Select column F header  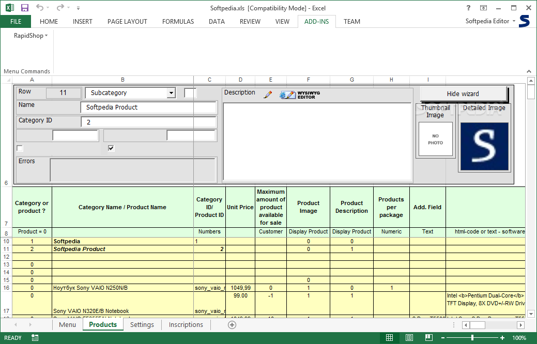tap(308, 80)
